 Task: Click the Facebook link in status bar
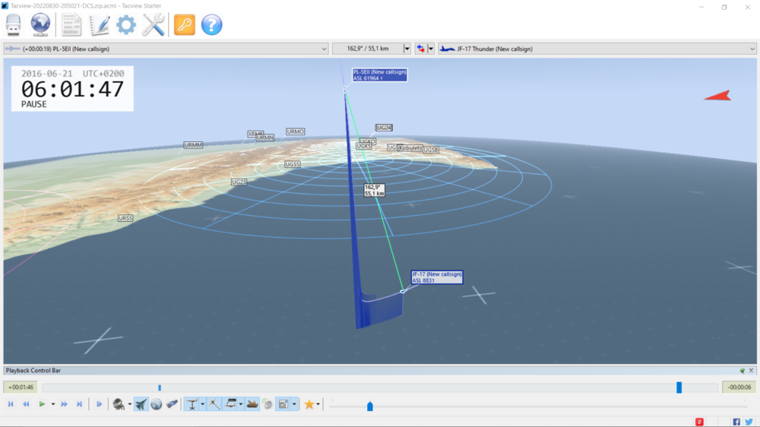tap(736, 422)
